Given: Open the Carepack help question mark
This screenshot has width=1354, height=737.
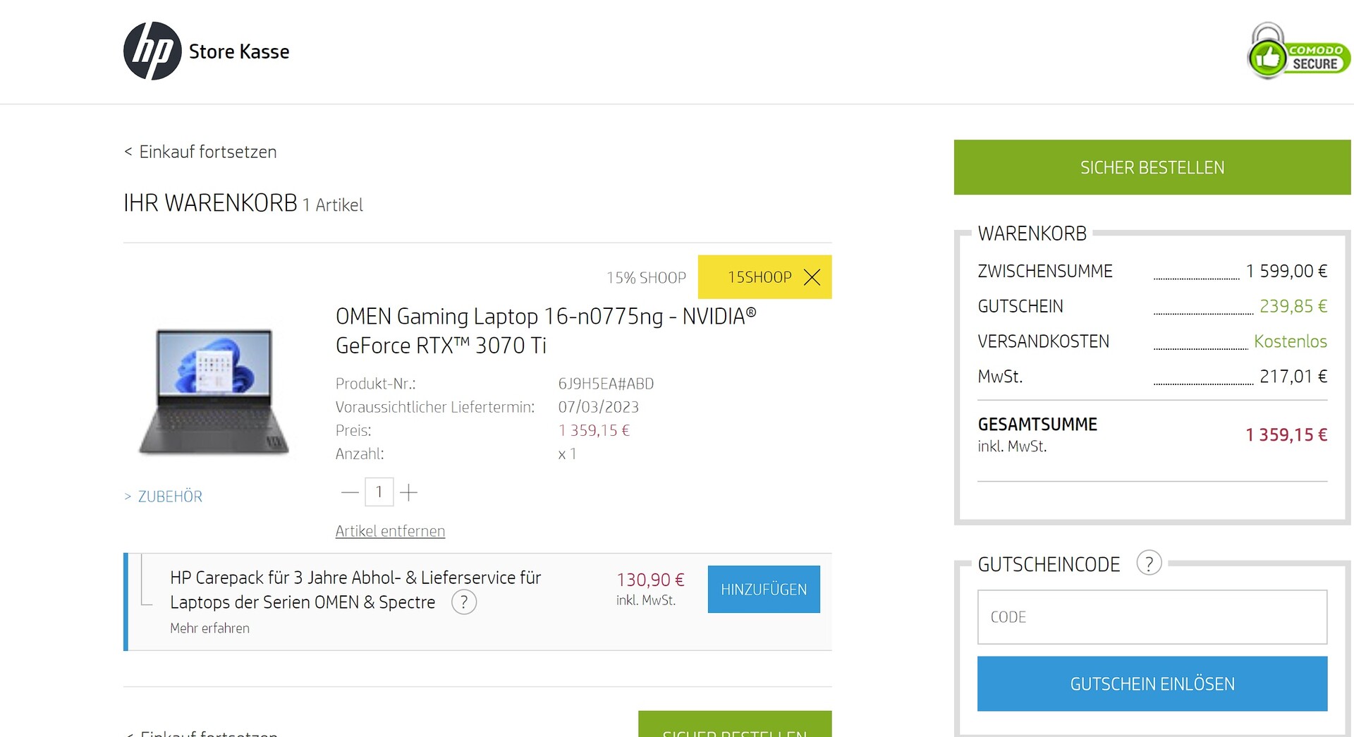Looking at the screenshot, I should (464, 602).
